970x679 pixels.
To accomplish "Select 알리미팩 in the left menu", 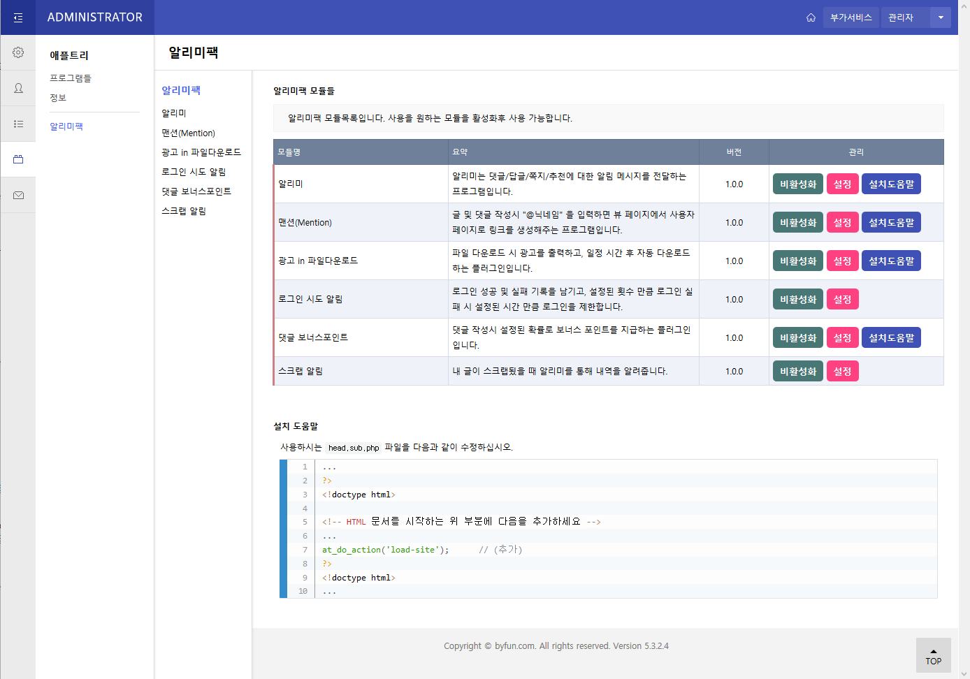I will (66, 126).
